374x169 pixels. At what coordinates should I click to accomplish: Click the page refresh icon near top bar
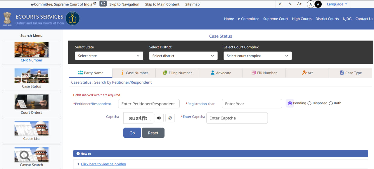click(x=103, y=4)
